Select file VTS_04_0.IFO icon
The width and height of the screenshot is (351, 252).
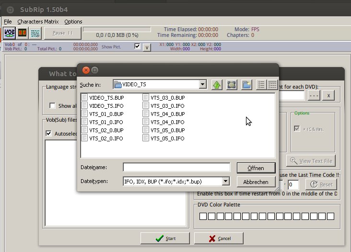pyautogui.click(x=146, y=122)
